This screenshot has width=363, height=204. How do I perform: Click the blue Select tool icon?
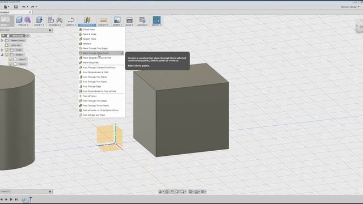(157, 20)
